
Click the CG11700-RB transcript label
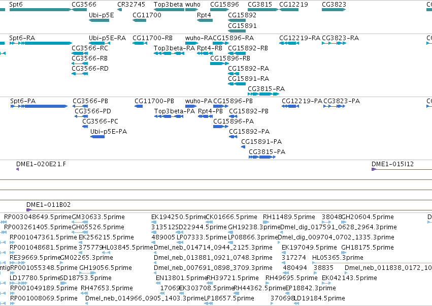152,38
